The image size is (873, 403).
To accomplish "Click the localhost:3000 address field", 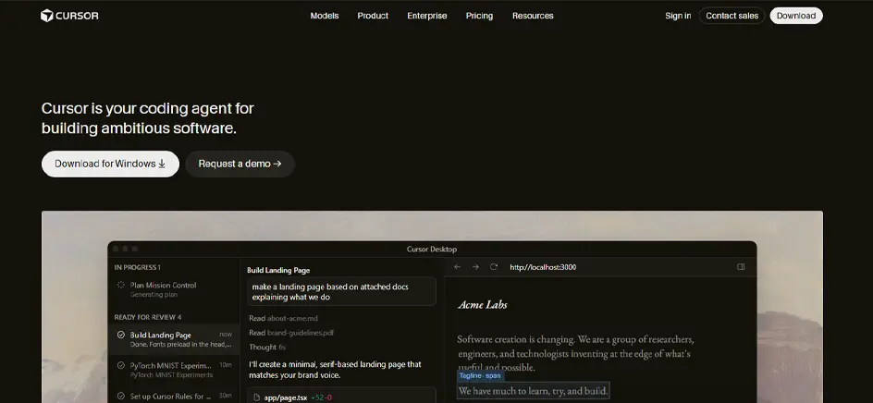I will [543, 267].
